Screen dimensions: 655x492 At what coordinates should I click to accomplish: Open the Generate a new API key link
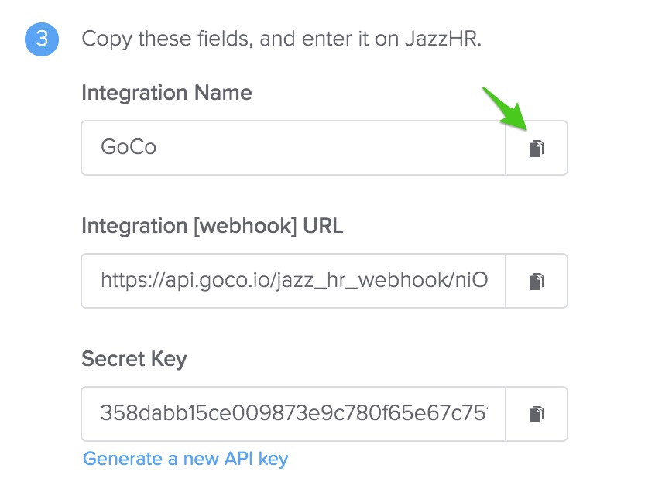pyautogui.click(x=186, y=459)
